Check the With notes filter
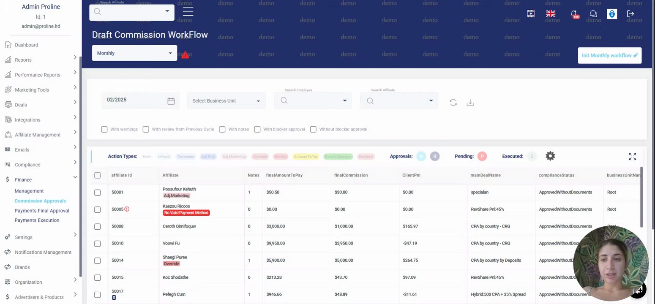The height and width of the screenshot is (304, 655). [x=222, y=129]
